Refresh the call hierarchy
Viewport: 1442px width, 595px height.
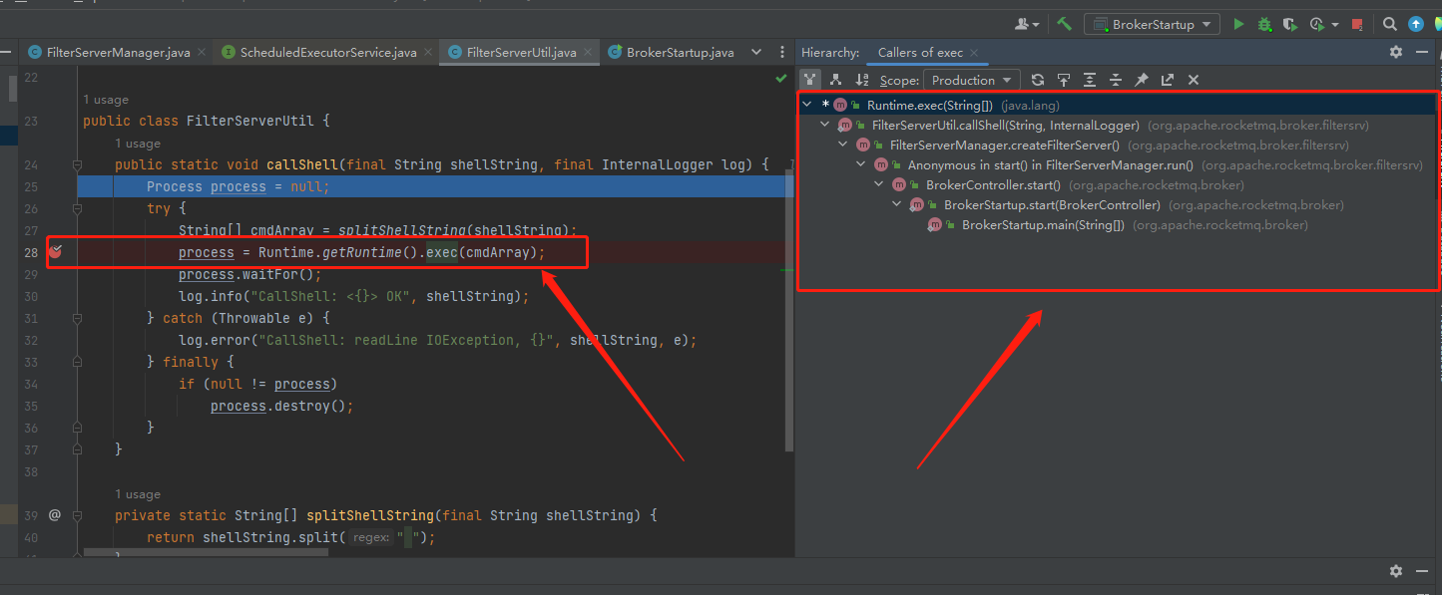tap(1038, 80)
